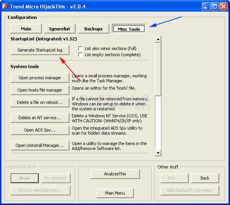Select the Misc Tools tab
The image size is (230, 205).
click(129, 29)
